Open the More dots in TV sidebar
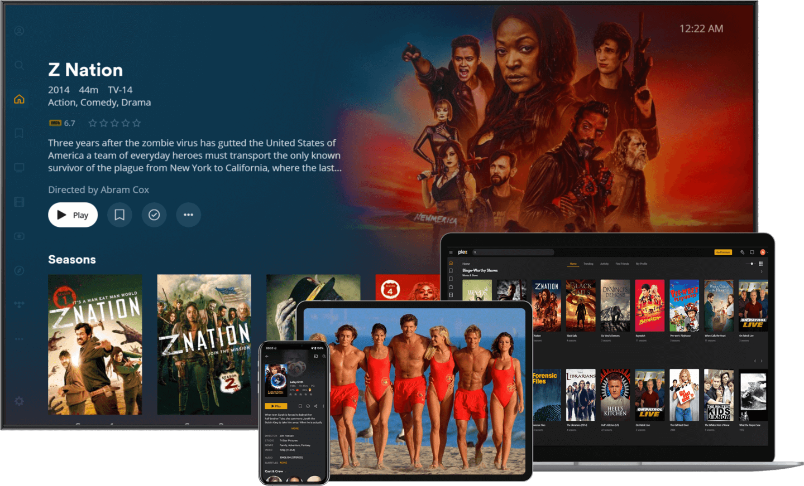Screen dimensions: 804x486 19,339
